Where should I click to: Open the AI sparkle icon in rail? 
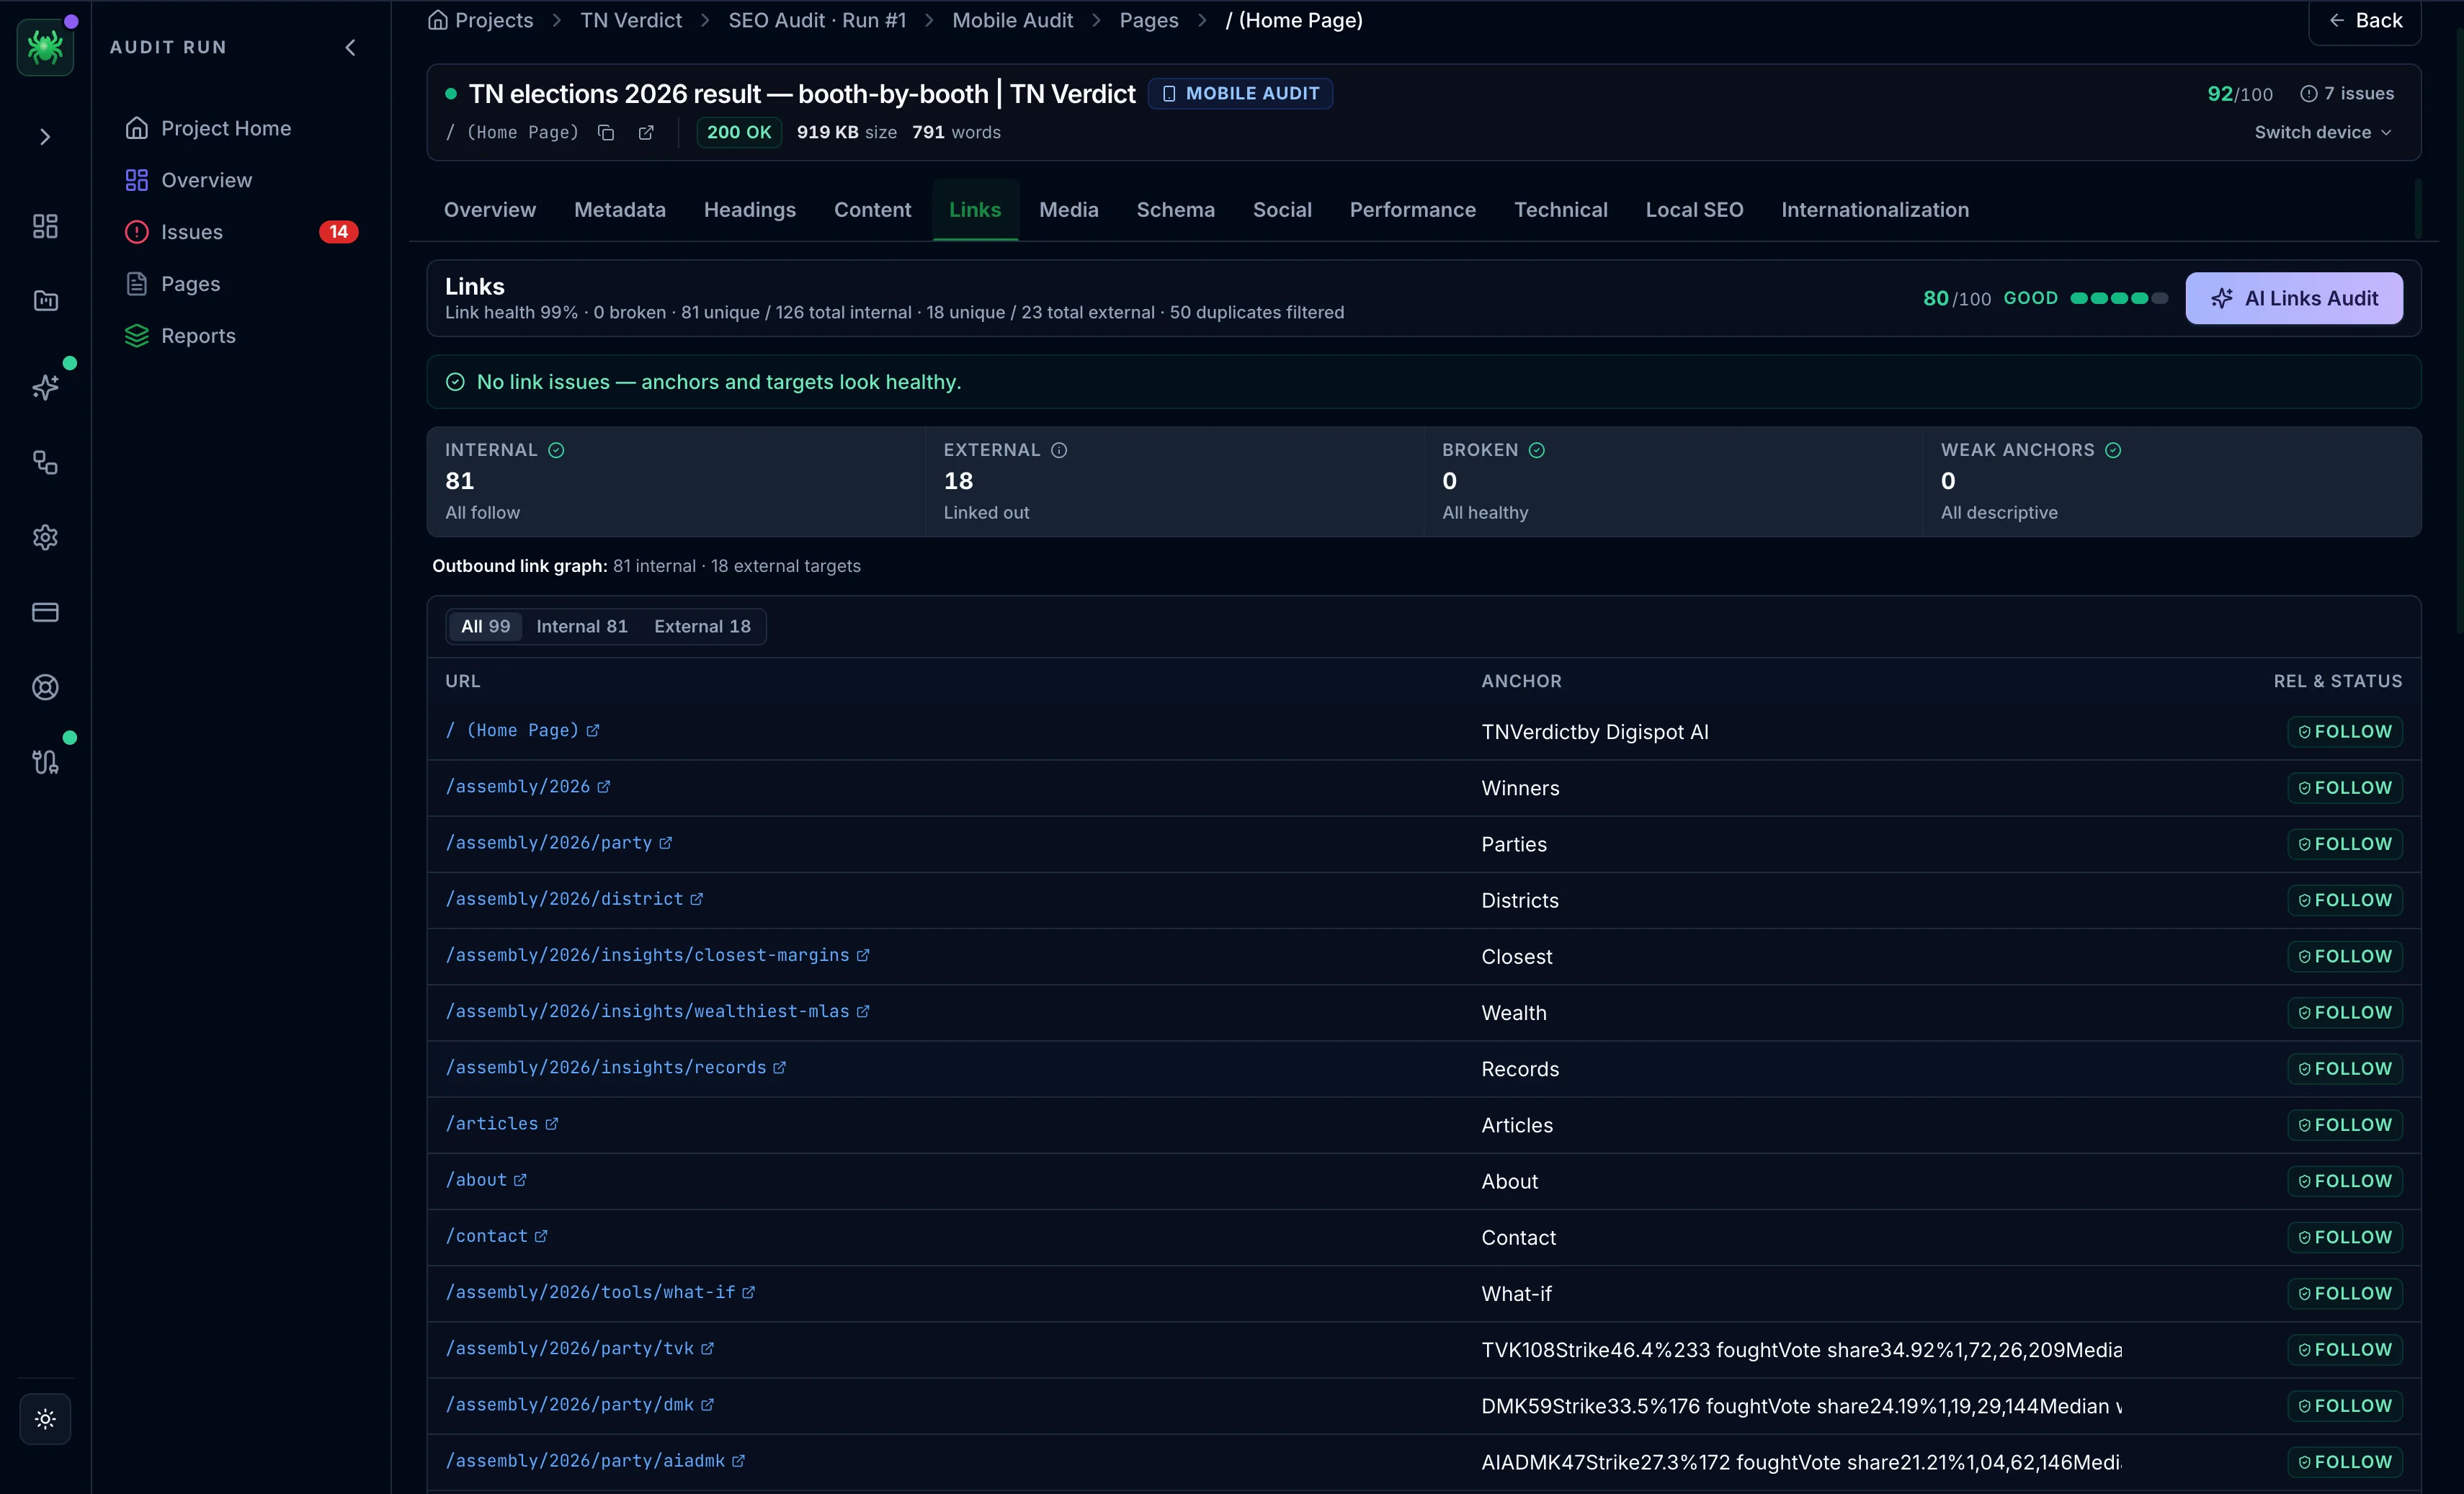[45, 387]
